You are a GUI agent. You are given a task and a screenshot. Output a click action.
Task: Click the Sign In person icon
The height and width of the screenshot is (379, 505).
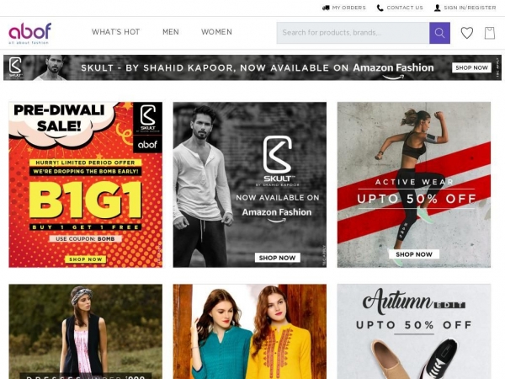(x=437, y=8)
